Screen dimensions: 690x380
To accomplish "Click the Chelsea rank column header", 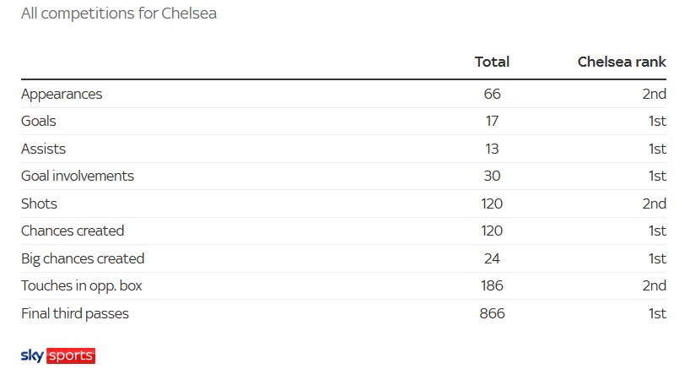I will pyautogui.click(x=622, y=62).
